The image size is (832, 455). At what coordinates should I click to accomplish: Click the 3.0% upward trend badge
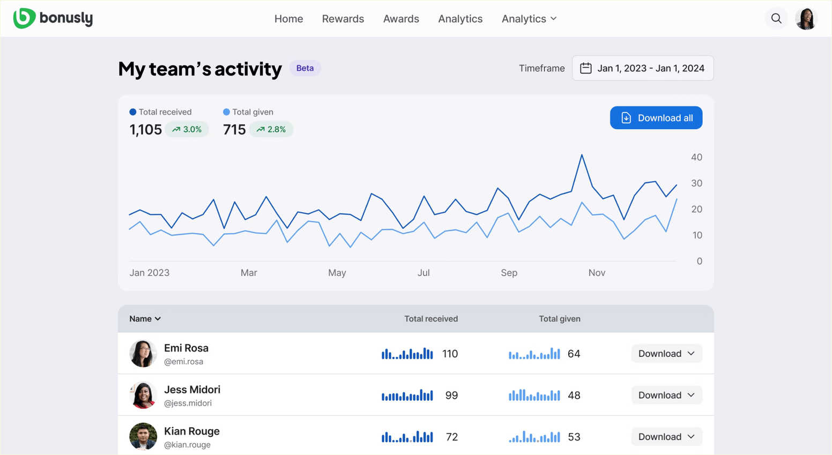pos(187,129)
